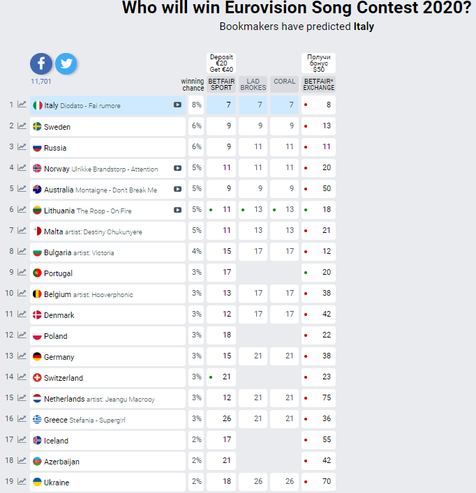Open the Italy Diodato entry row
Image resolution: width=476 pixels, height=493 pixels.
click(x=107, y=105)
